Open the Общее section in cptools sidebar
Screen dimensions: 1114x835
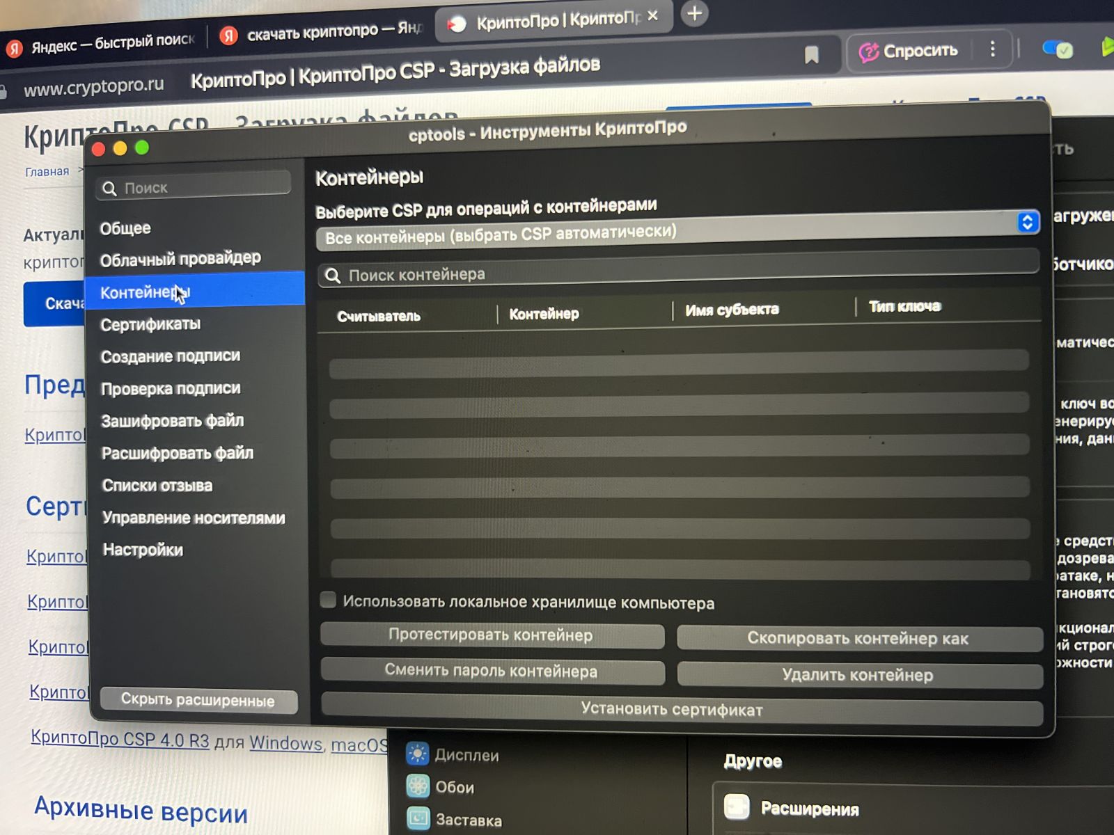pyautogui.click(x=125, y=228)
